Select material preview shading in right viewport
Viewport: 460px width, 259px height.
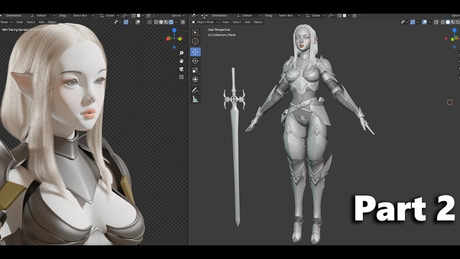coord(453,22)
